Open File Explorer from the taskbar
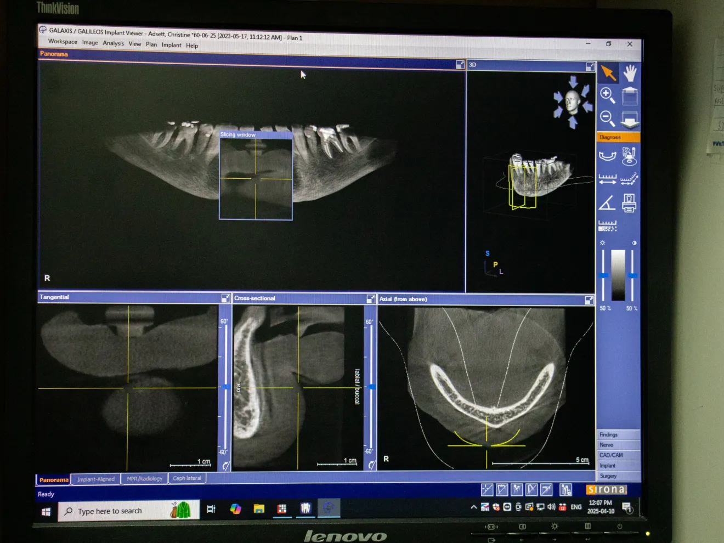The image size is (724, 543). [259, 508]
